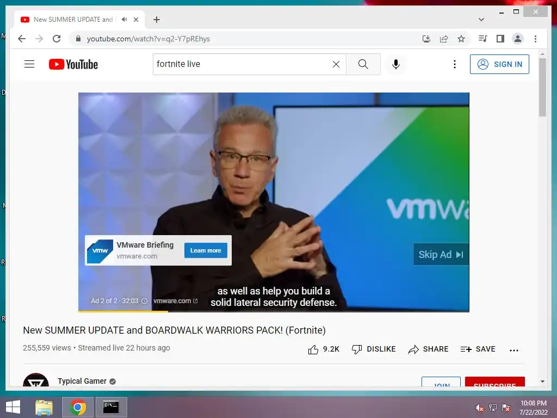
Task: Click the yellow ad progress bar
Action: click(x=123, y=311)
